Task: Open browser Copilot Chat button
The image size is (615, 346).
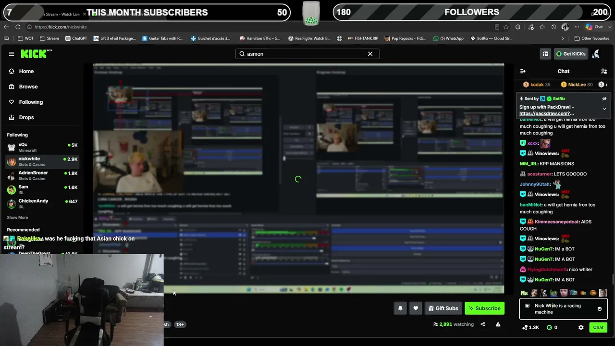Action: tap(594, 27)
